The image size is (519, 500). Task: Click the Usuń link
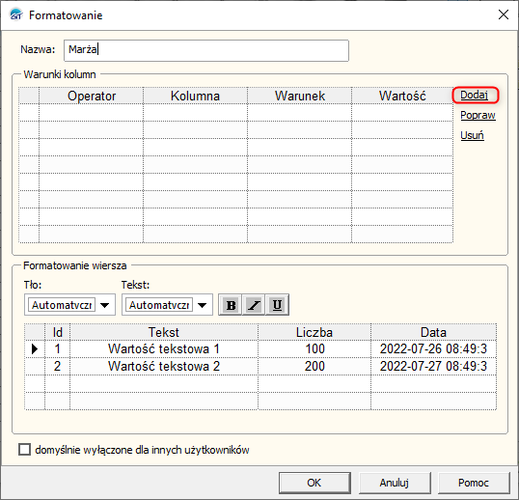coord(472,135)
